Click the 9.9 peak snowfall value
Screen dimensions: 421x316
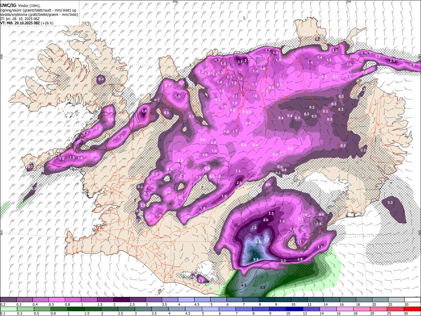coord(256,259)
